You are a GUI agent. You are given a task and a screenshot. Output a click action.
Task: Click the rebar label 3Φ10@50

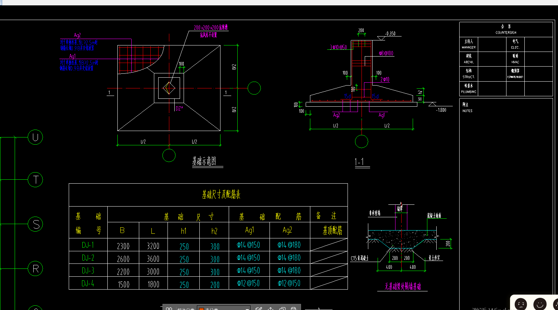point(338,47)
